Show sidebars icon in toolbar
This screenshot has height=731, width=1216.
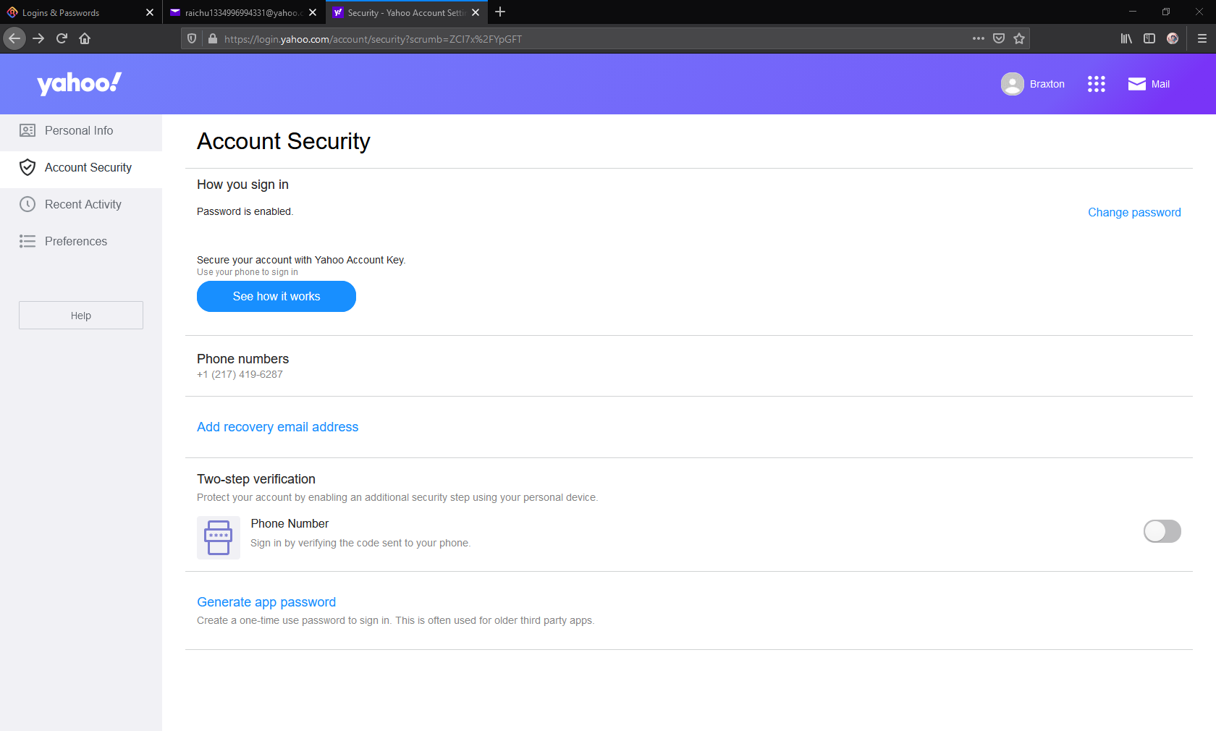(x=1149, y=38)
